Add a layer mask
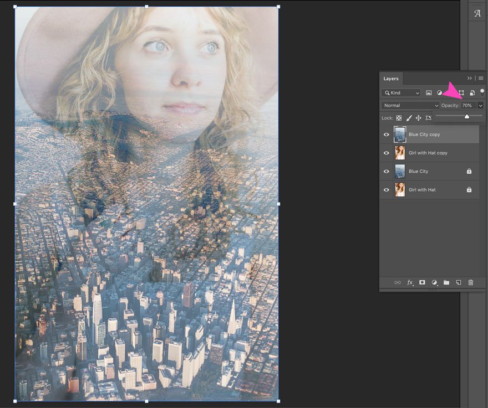This screenshot has height=408, width=488. 422,283
